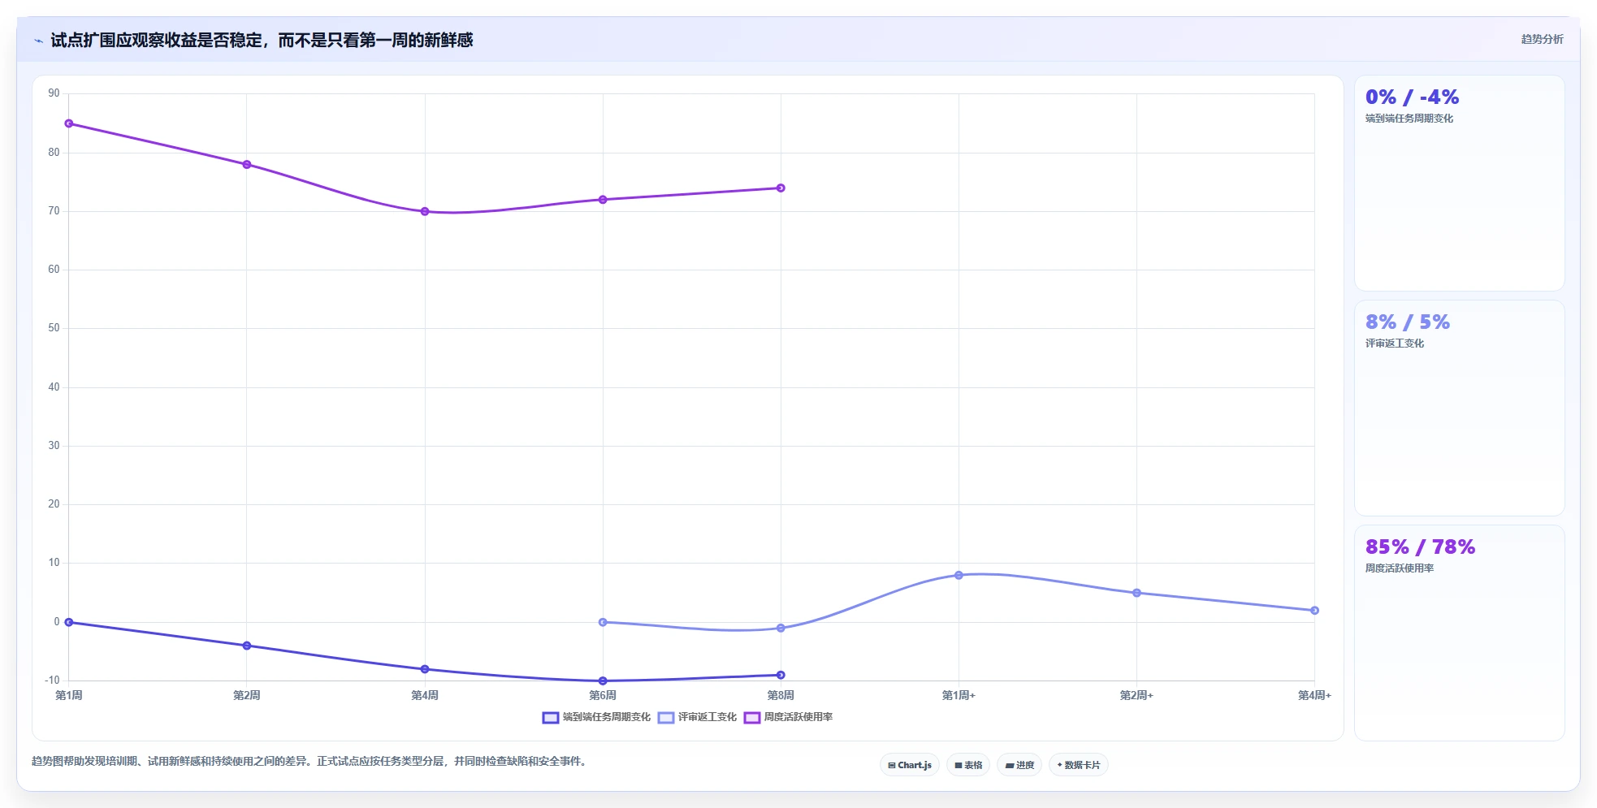The image size is (1597, 808).
Task: Click the 第4周 dark blue point at -8
Action: [425, 670]
